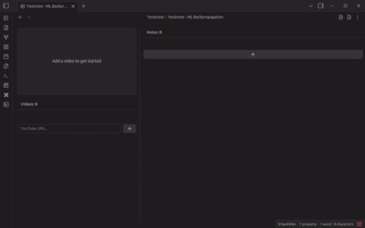Close the Youtnote - ML Backpr... tab
This screenshot has width=365, height=228.
pyautogui.click(x=73, y=6)
